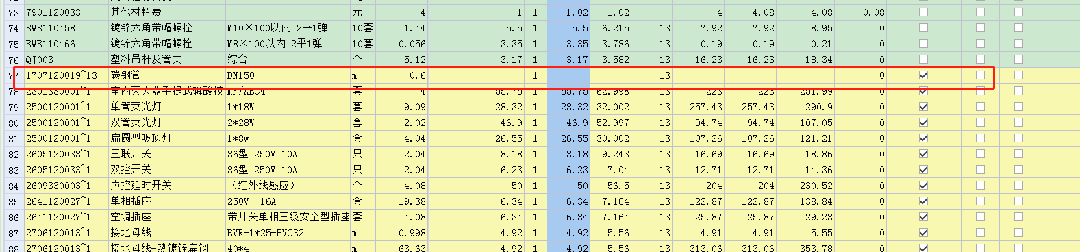
Task: Uncheck the ticked box in 声控延时开关 row
Action: coord(923,186)
